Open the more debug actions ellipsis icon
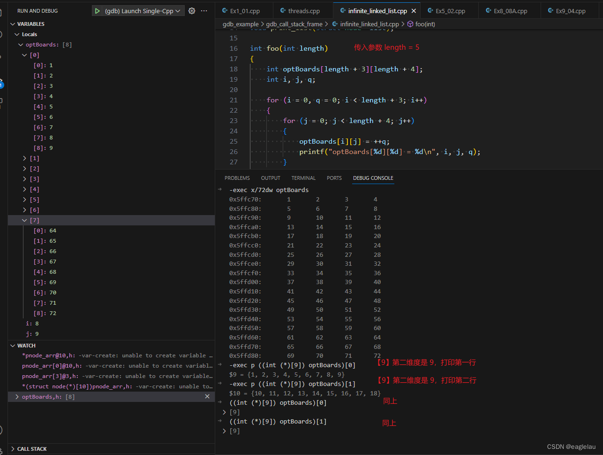The width and height of the screenshot is (603, 455). pos(204,10)
